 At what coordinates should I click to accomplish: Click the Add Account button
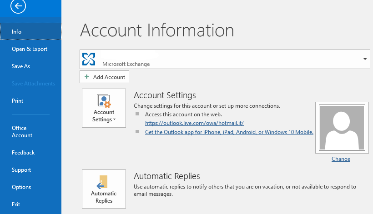pos(105,77)
